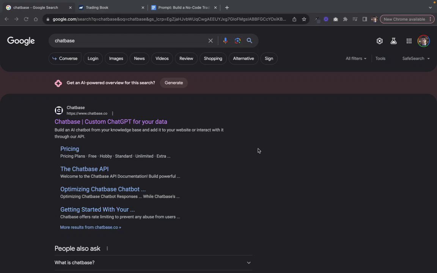The height and width of the screenshot is (273, 437).
Task: Expand the 'What is chatbase?' question
Action: click(153, 263)
